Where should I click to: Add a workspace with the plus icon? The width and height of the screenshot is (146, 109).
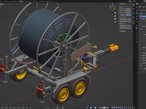click(x=54, y=2)
